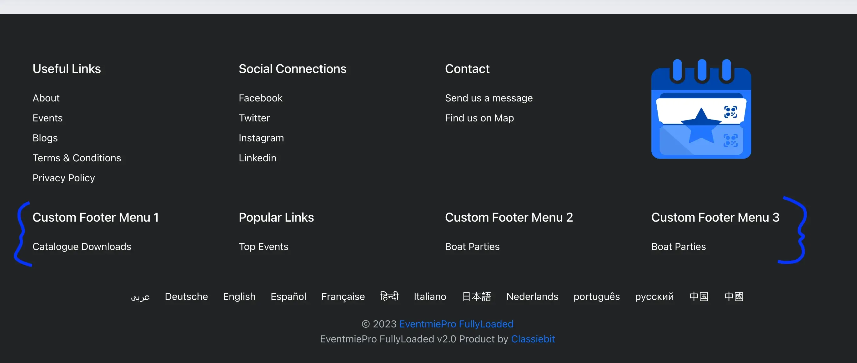Screen dimensions: 857x363
Task: Visit Instagram from Social Connections
Action: [261, 138]
